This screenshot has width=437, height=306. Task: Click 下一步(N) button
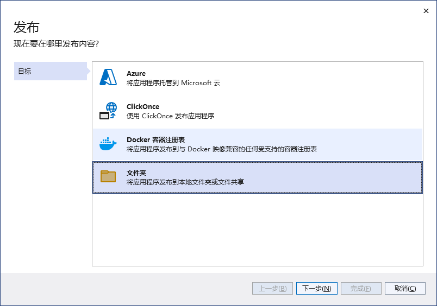(x=316, y=289)
